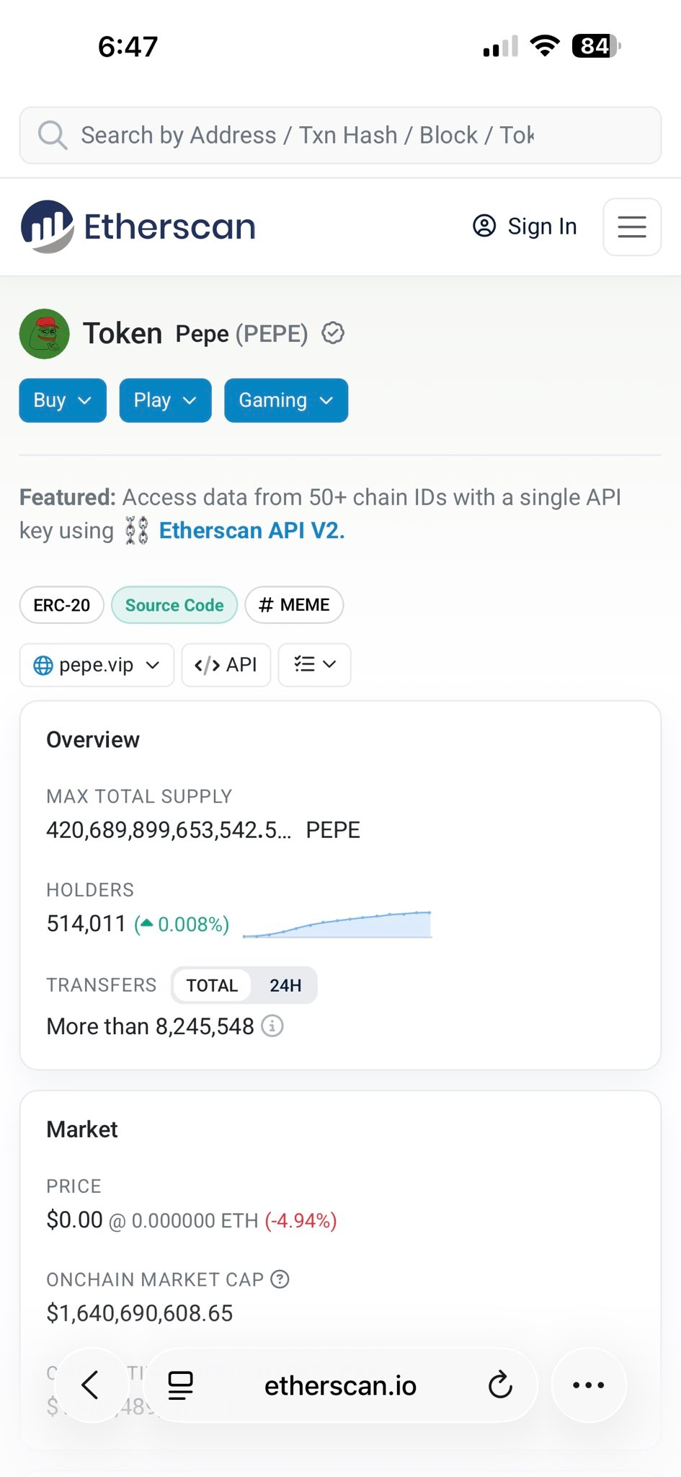
Task: Expand the Buy dropdown
Action: 63,400
